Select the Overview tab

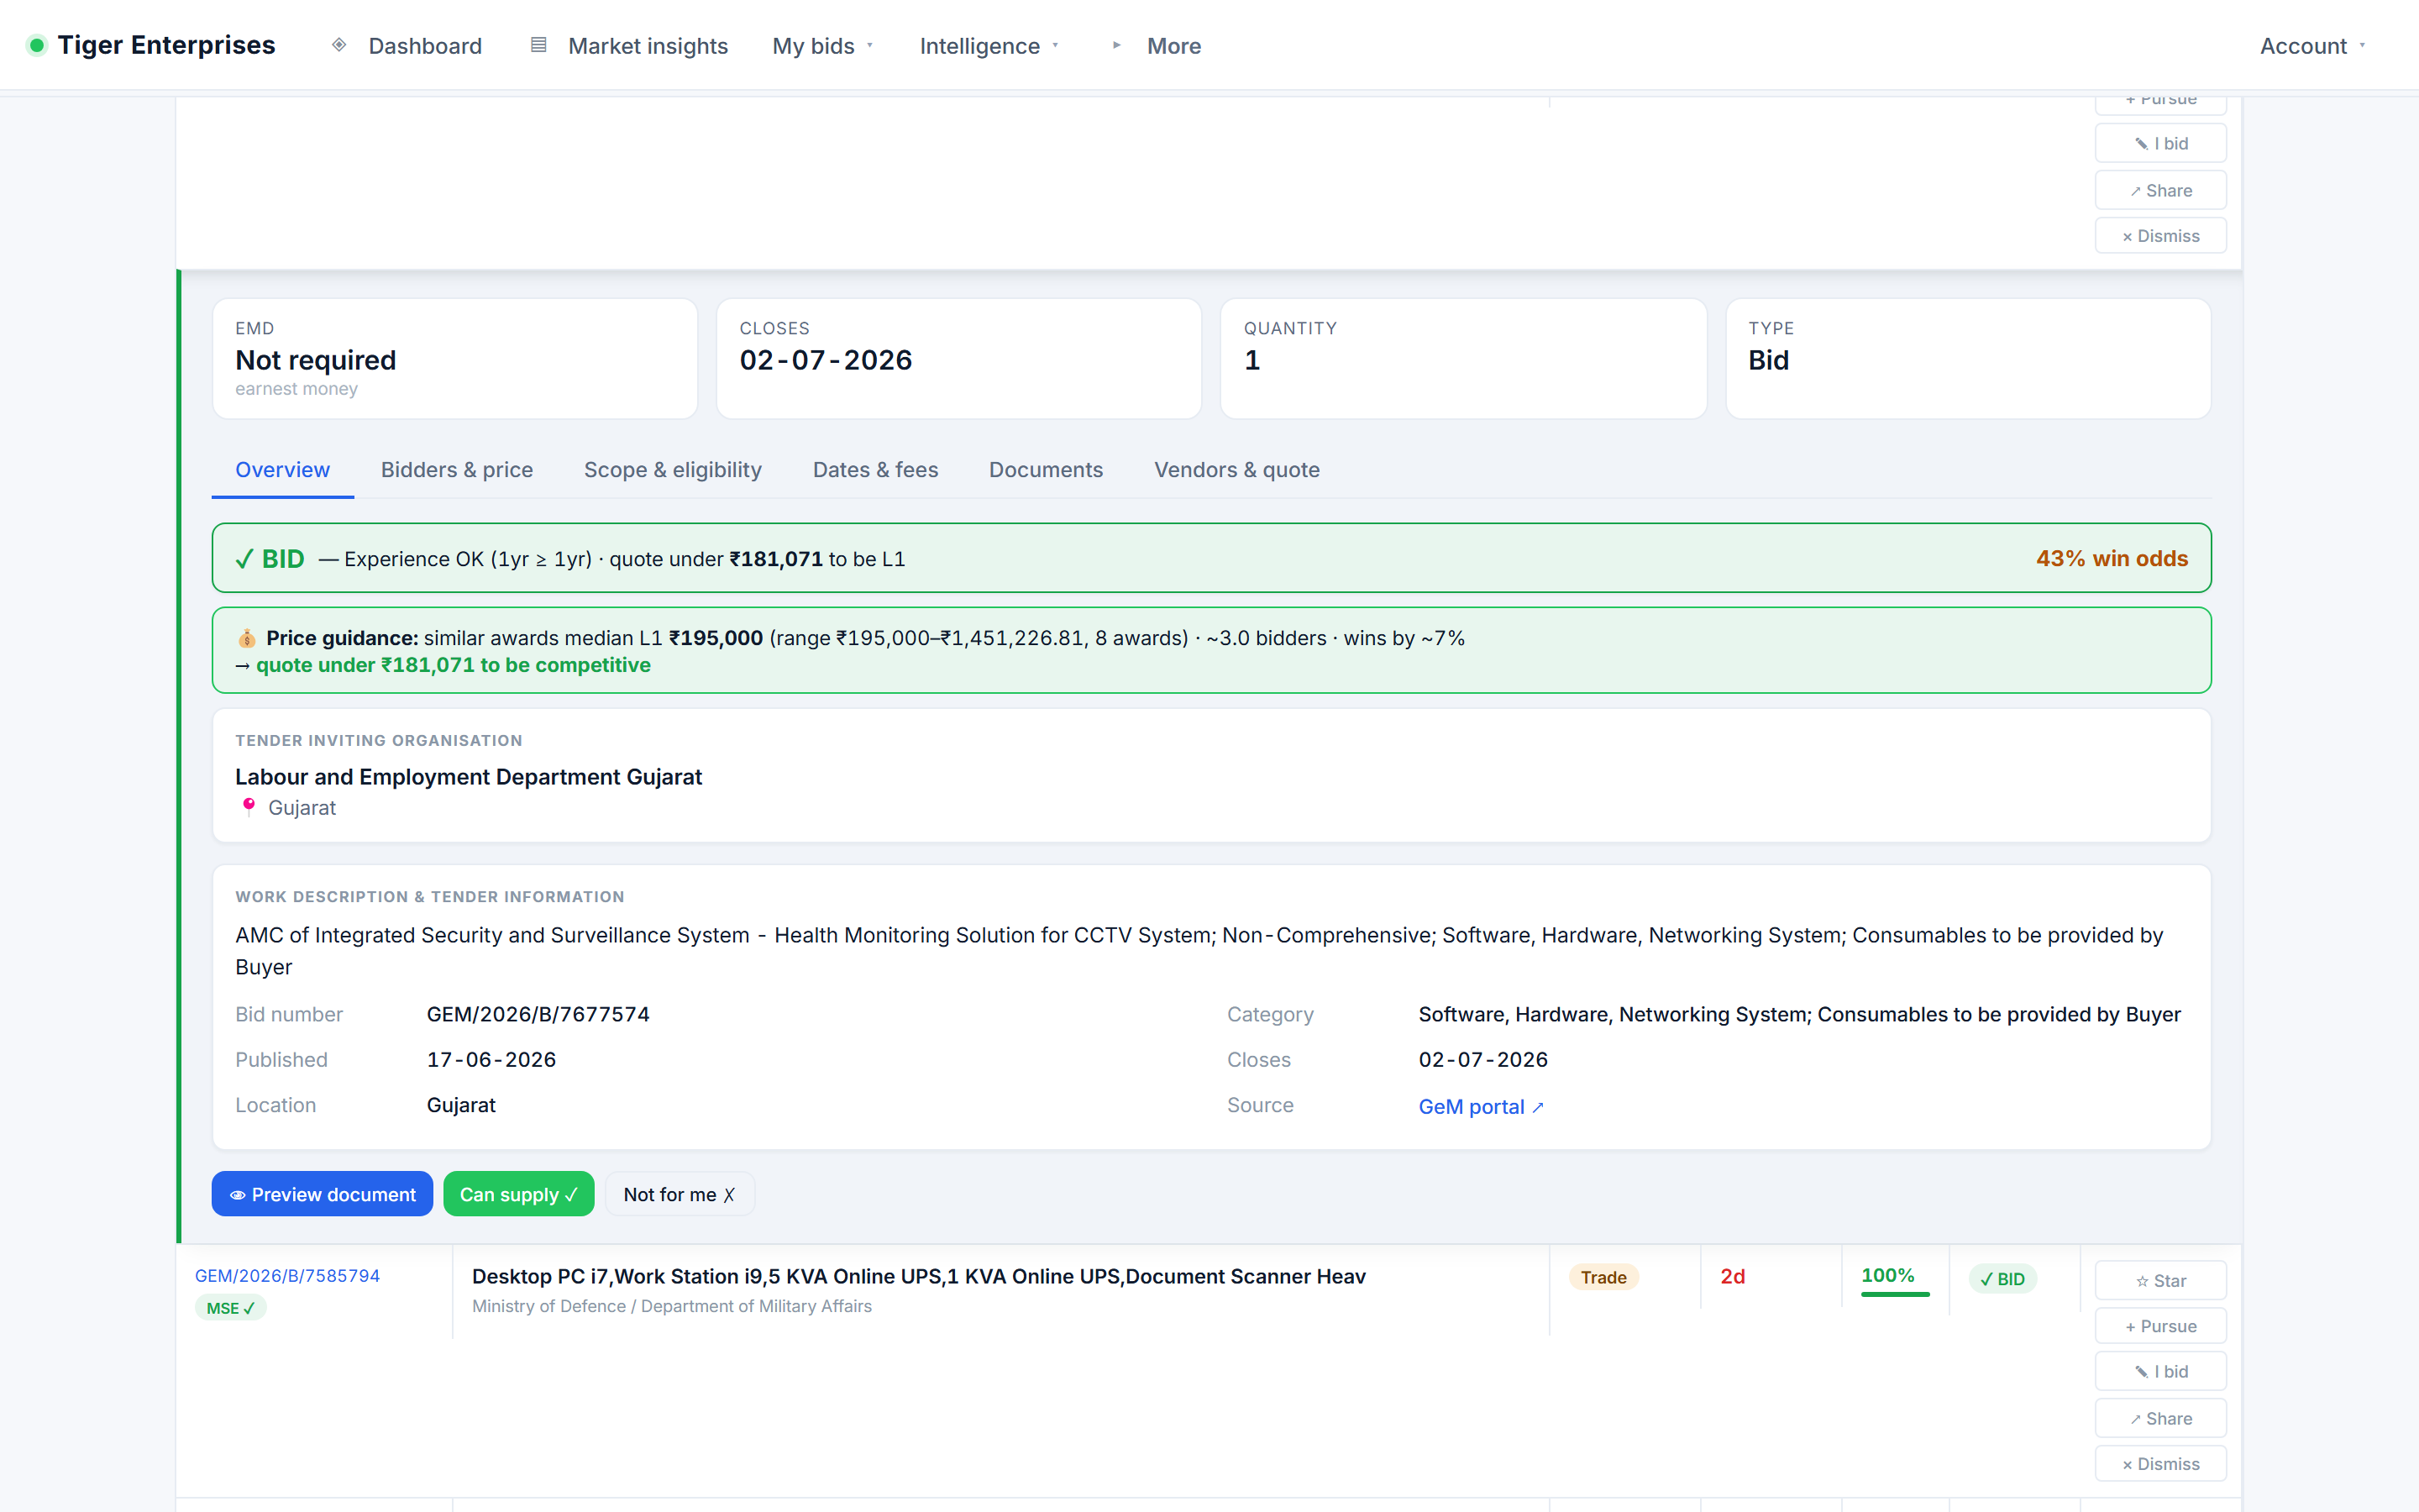[282, 470]
